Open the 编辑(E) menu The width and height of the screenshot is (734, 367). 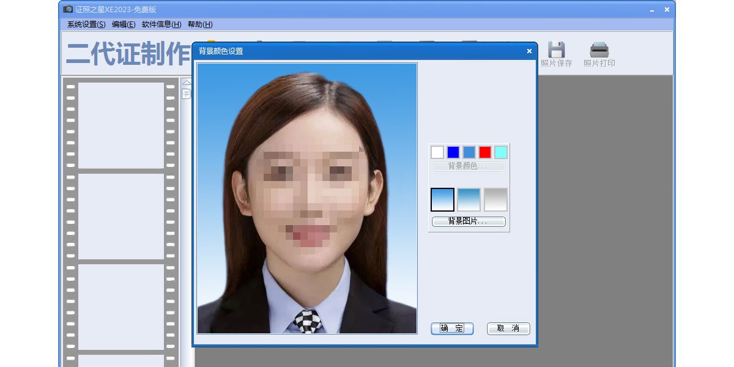(124, 24)
